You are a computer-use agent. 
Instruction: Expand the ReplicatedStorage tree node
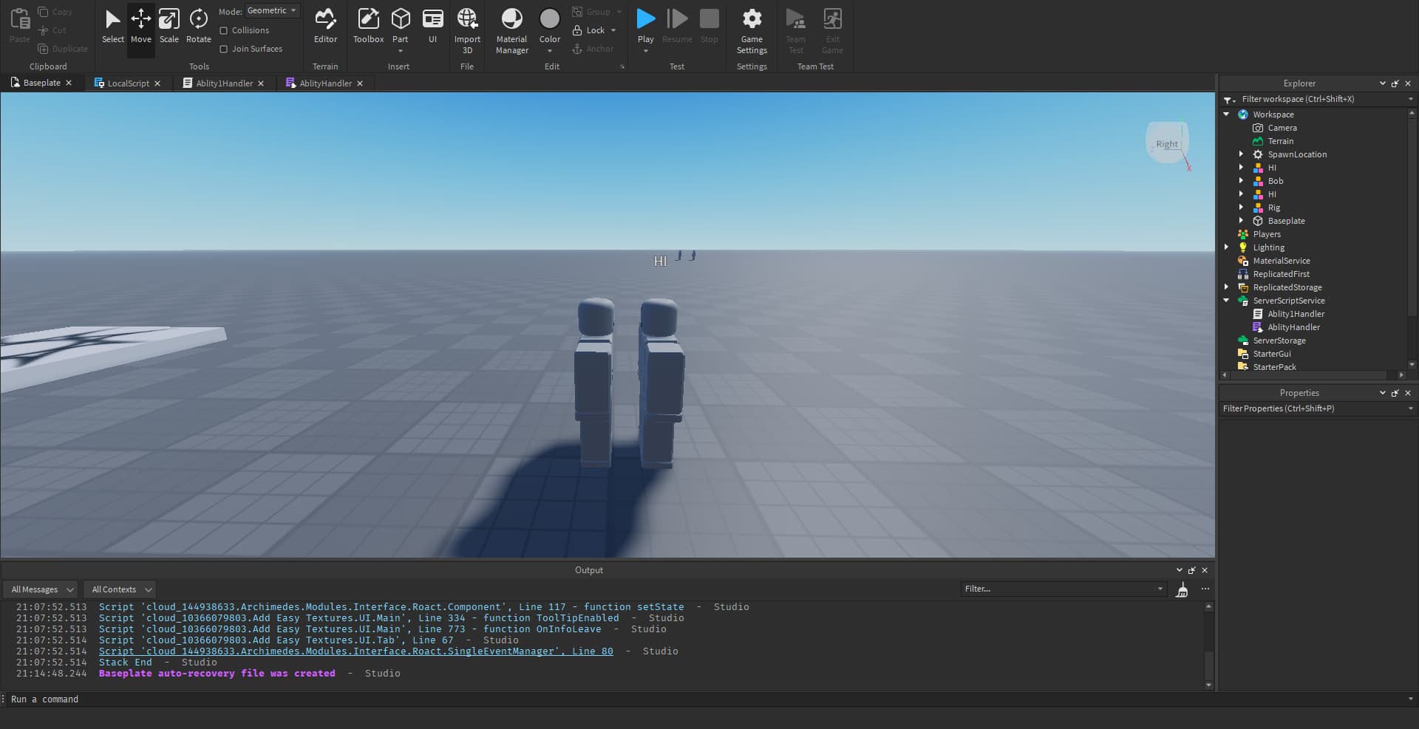(1227, 287)
